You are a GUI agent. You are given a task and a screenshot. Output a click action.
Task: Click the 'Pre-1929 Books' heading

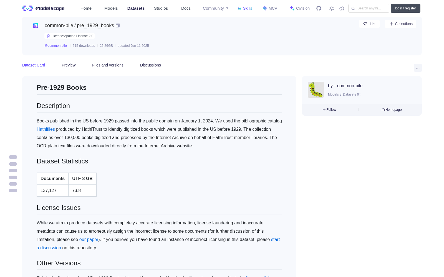tap(62, 88)
